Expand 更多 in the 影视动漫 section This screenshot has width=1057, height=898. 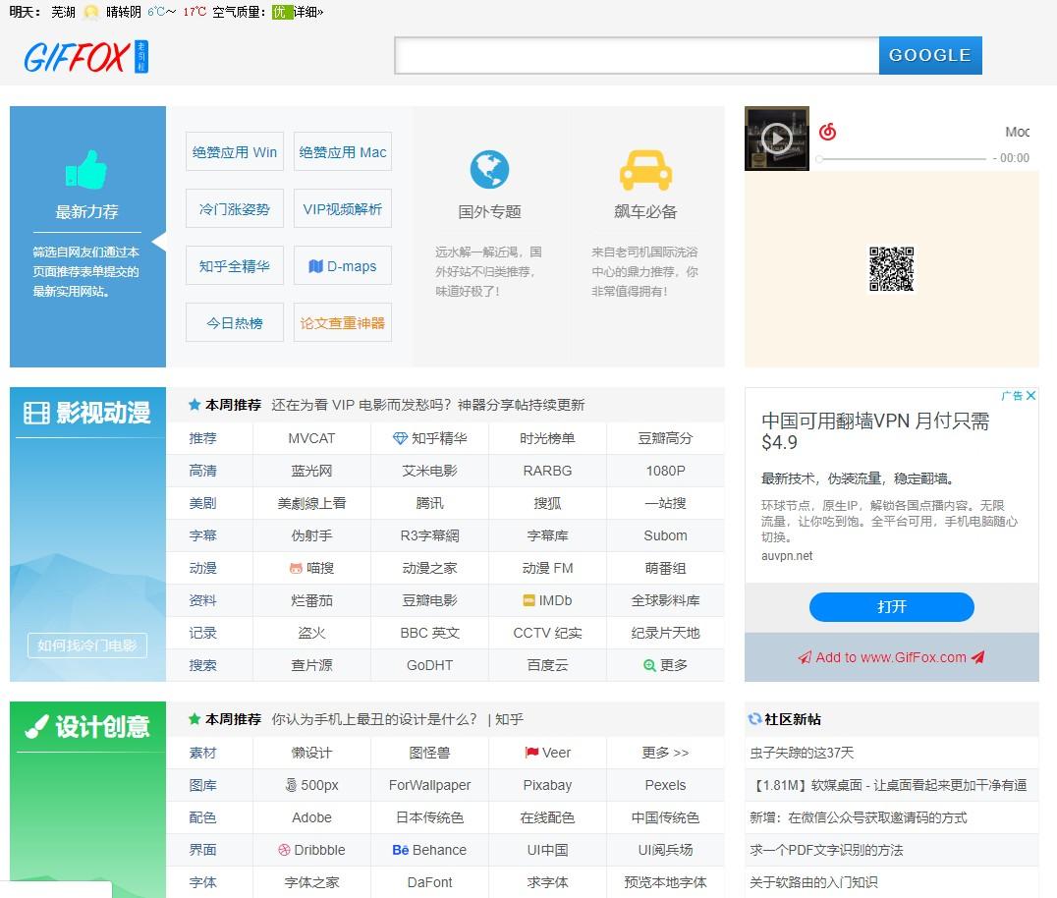point(666,665)
